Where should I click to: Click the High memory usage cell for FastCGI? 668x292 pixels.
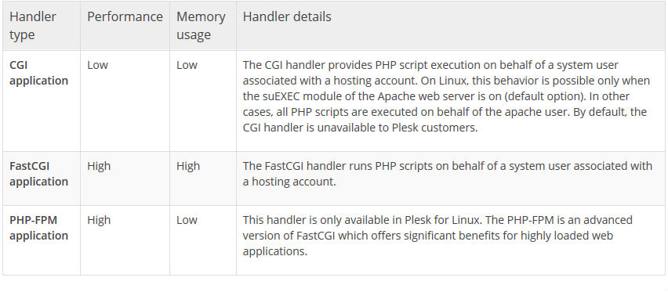pos(188,166)
